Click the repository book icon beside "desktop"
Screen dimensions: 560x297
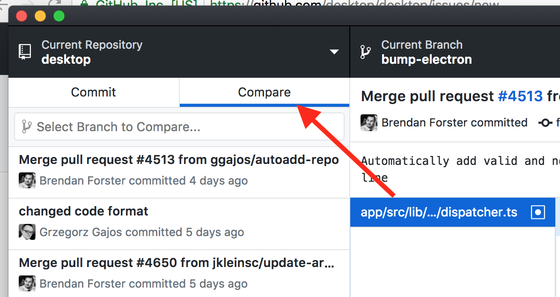[x=25, y=51]
